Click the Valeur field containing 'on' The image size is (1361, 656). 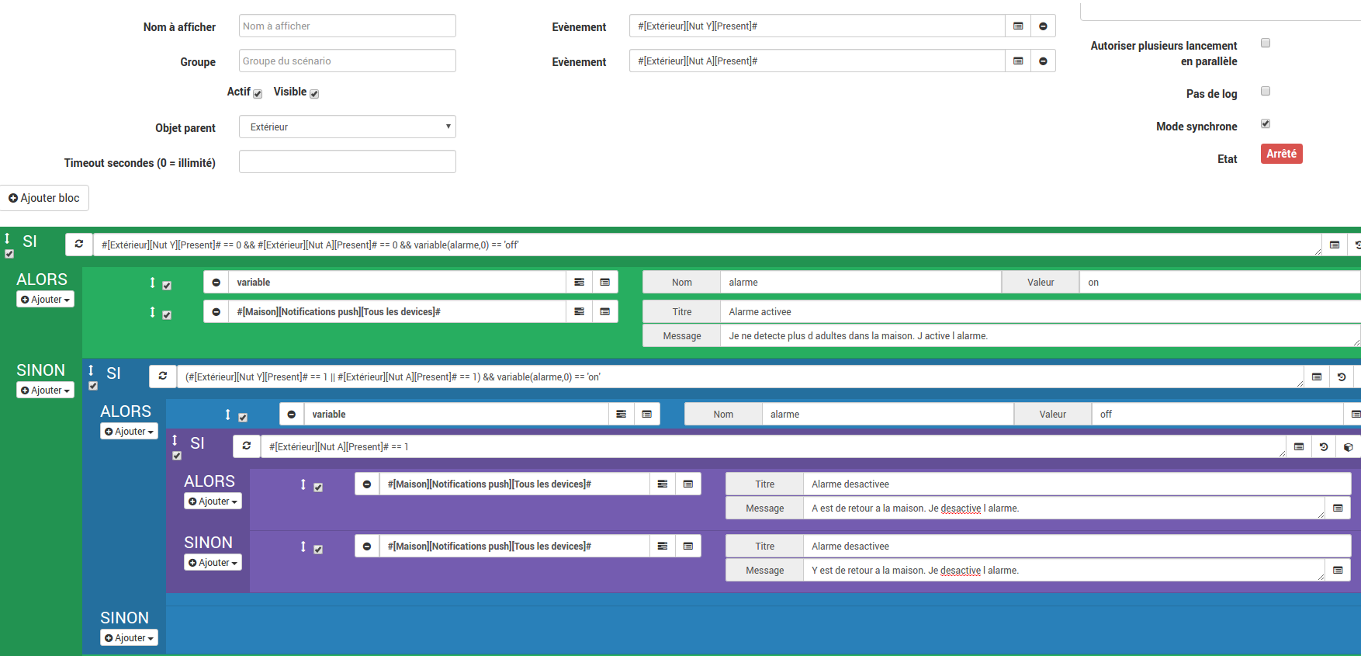pyautogui.click(x=1220, y=283)
